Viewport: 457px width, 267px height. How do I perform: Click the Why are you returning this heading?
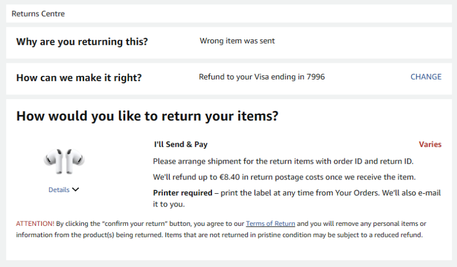click(x=82, y=42)
